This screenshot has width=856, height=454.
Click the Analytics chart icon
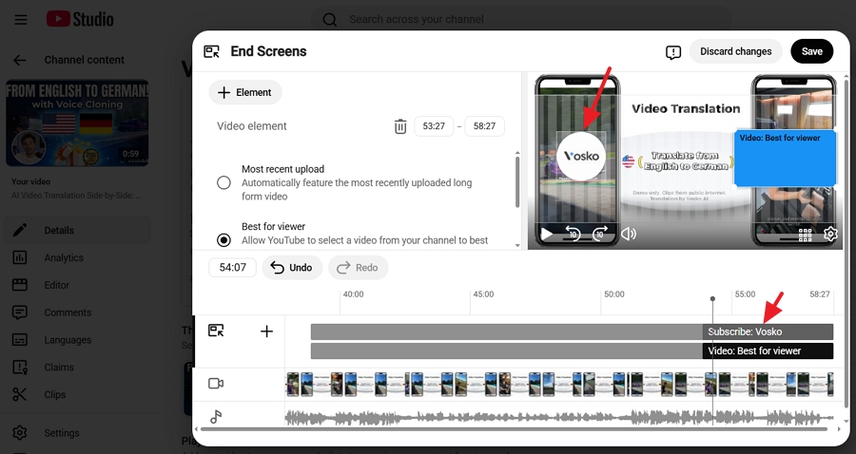click(20, 257)
